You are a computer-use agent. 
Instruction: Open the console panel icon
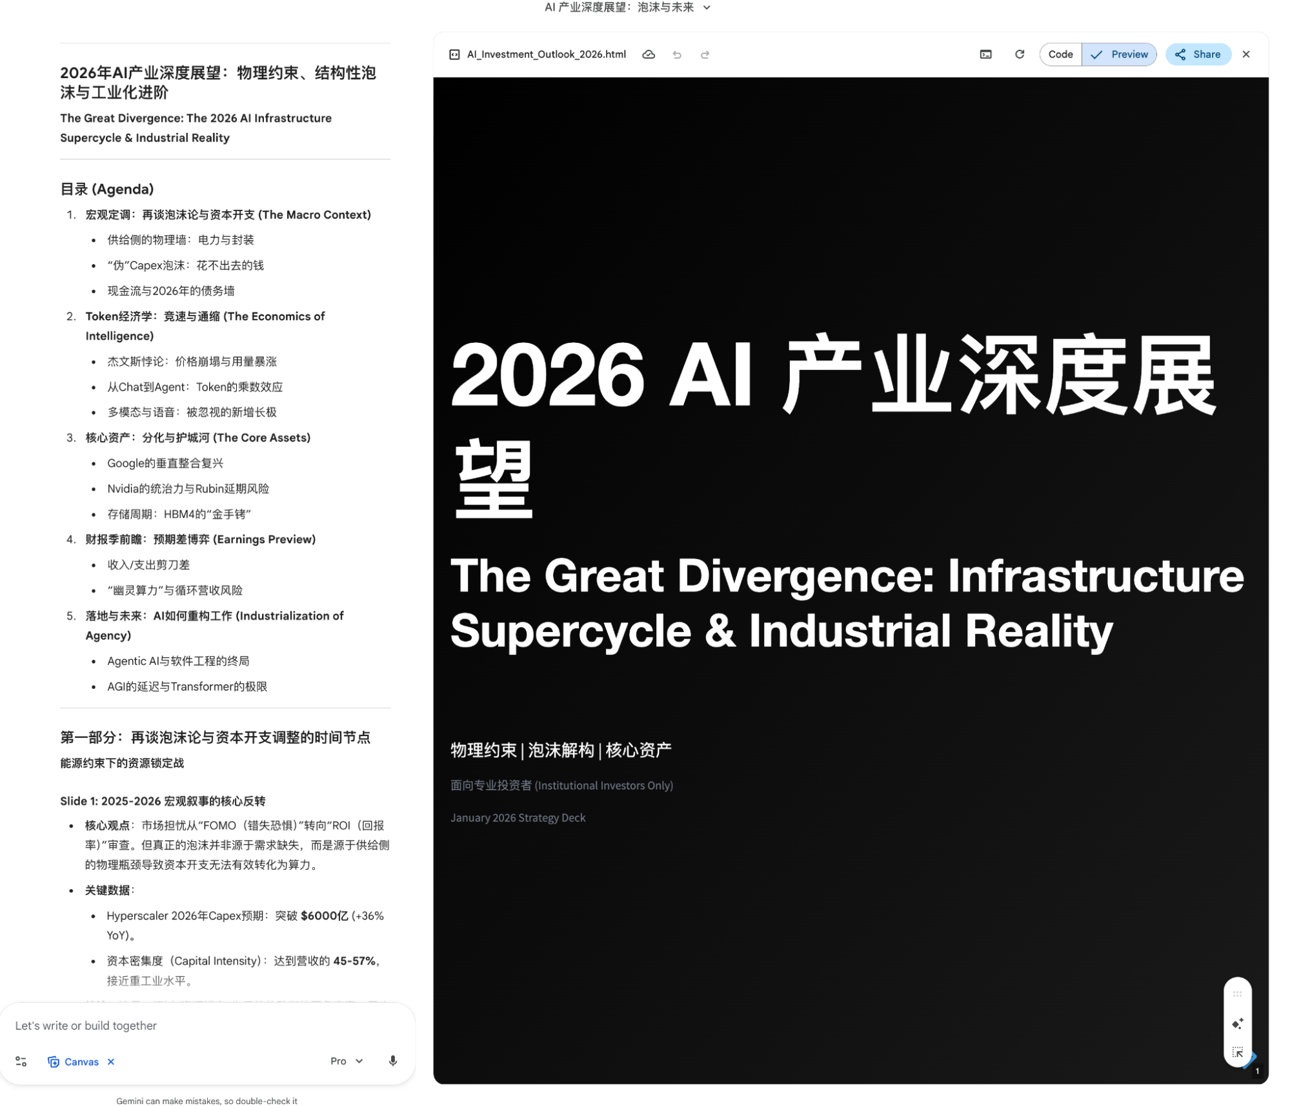[985, 55]
